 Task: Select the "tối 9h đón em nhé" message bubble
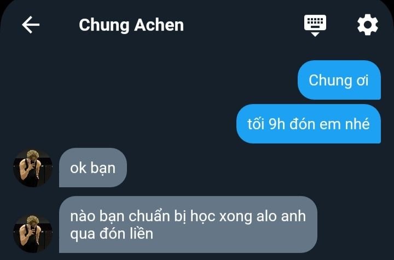tap(309, 124)
